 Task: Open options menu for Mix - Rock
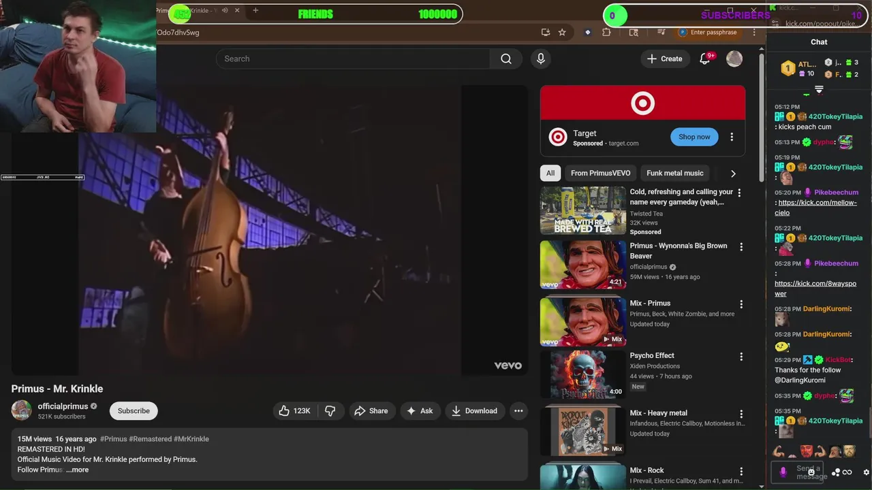[x=741, y=471]
